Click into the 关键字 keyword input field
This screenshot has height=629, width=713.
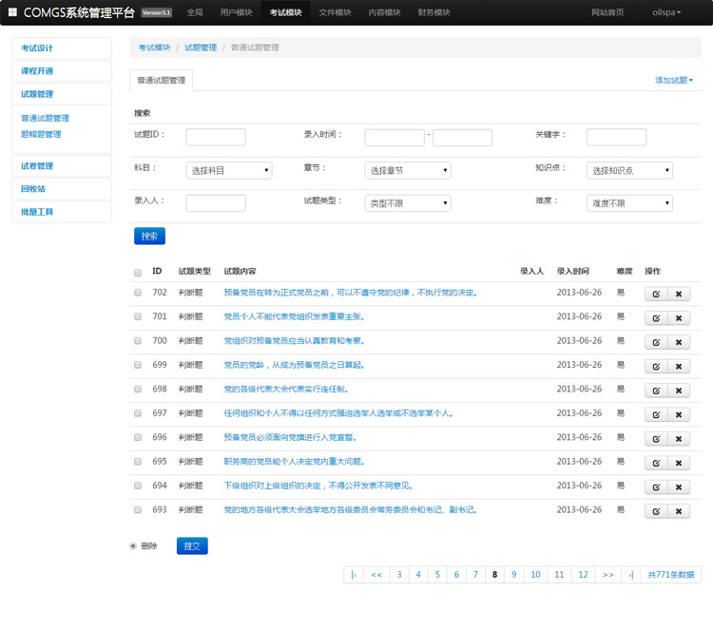(616, 137)
